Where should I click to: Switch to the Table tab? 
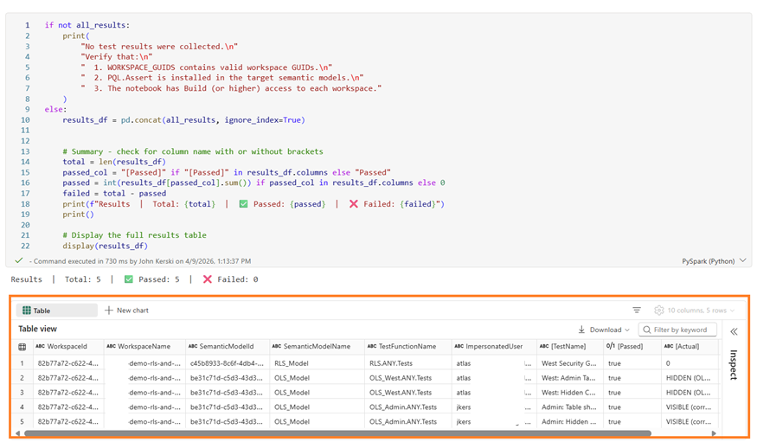pyautogui.click(x=57, y=311)
